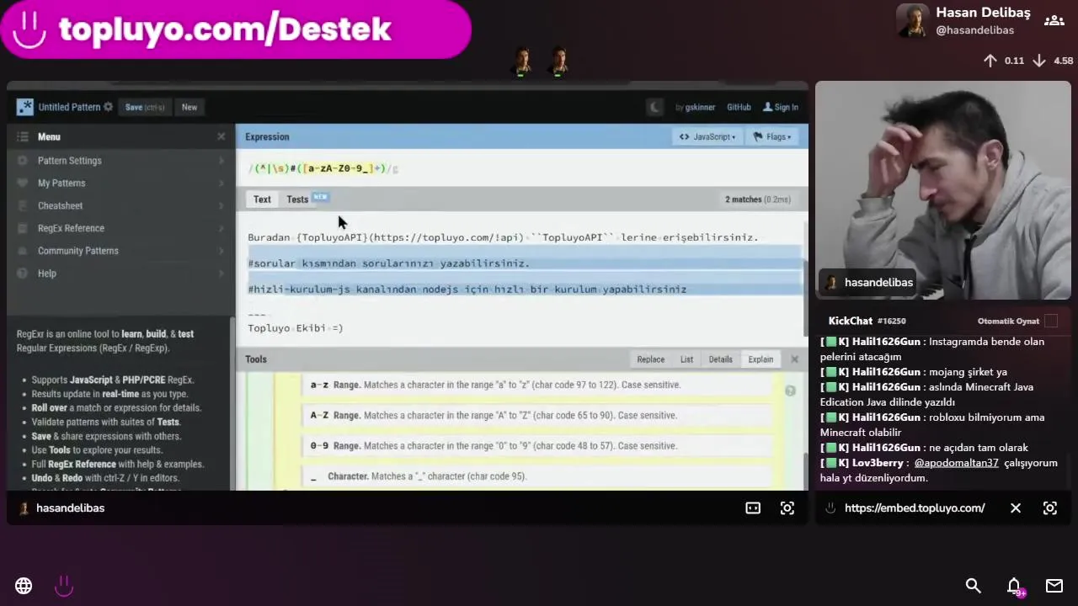Toggle the Otomatik Oynat checkbox
This screenshot has height=606, width=1078.
click(1051, 321)
